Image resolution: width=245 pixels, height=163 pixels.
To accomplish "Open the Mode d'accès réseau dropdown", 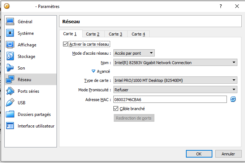I will 134,53.
